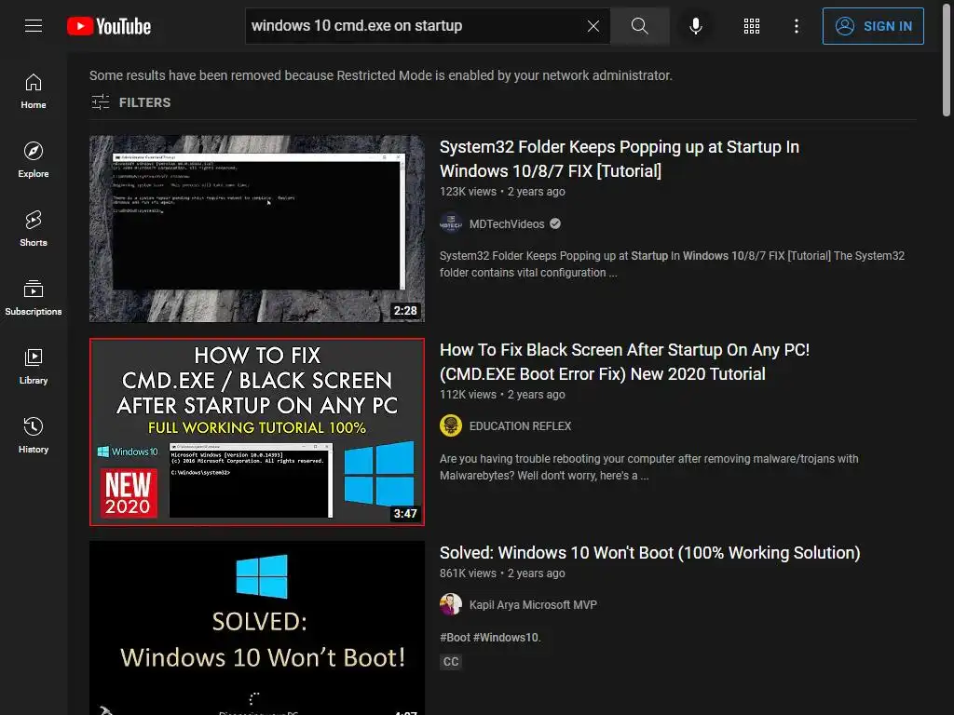Click the EDUCATION REFLEX channel avatar
Screen dimensions: 954x715
pyautogui.click(x=451, y=426)
